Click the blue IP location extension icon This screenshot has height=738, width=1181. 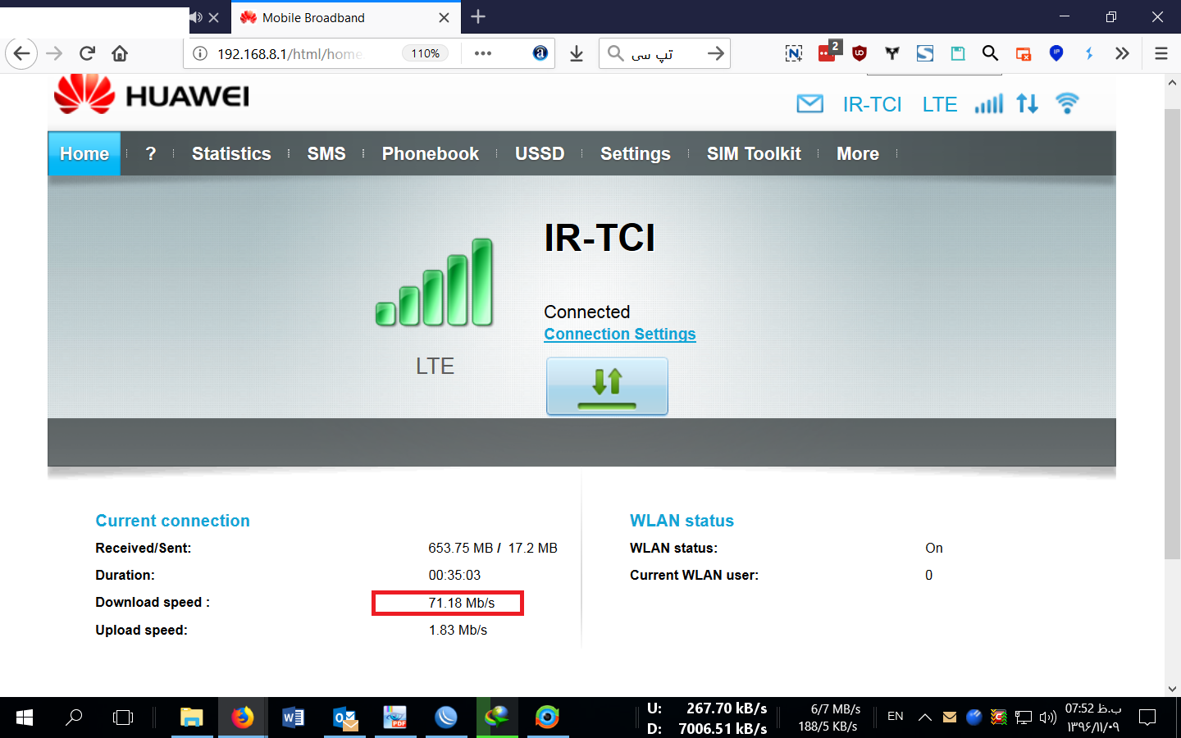(x=1056, y=53)
